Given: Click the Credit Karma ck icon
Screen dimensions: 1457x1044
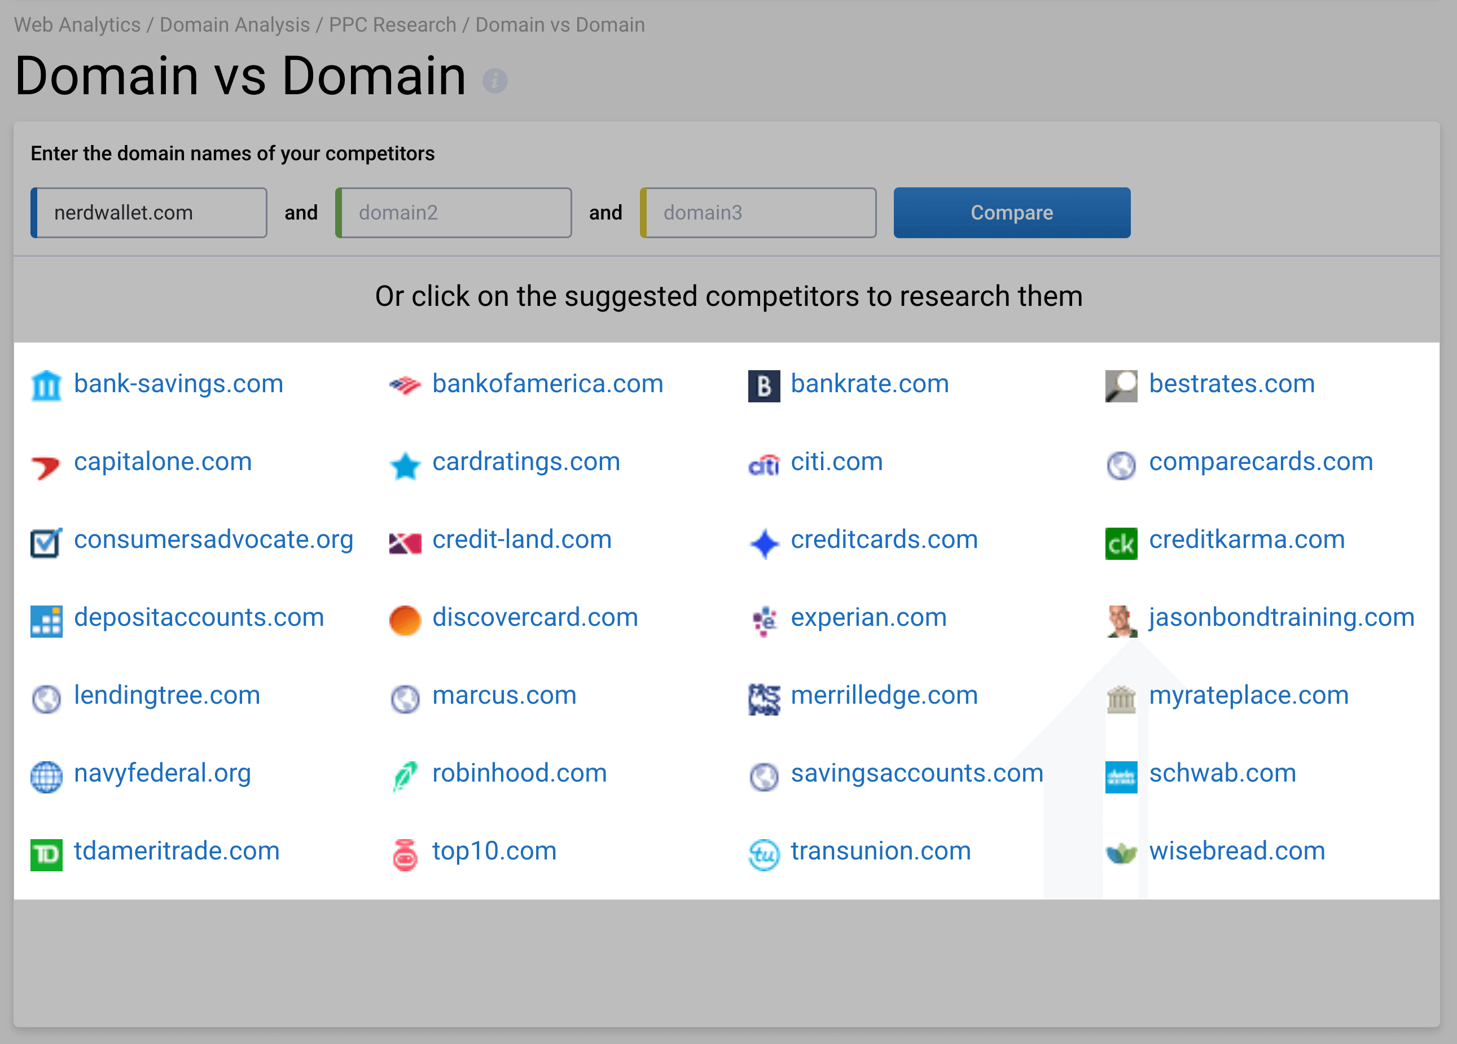Looking at the screenshot, I should [1121, 542].
